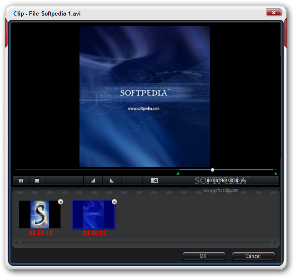
Task: Set the clip start point marker icon
Action: (x=93, y=180)
